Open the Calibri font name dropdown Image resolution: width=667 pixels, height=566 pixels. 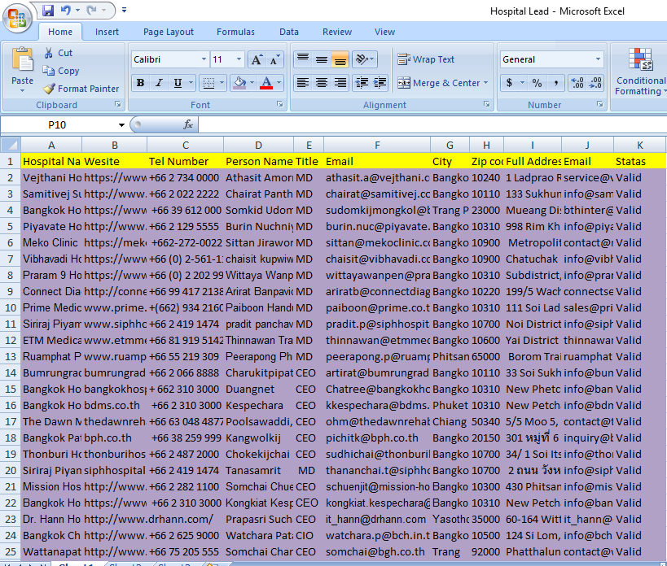[x=204, y=60]
